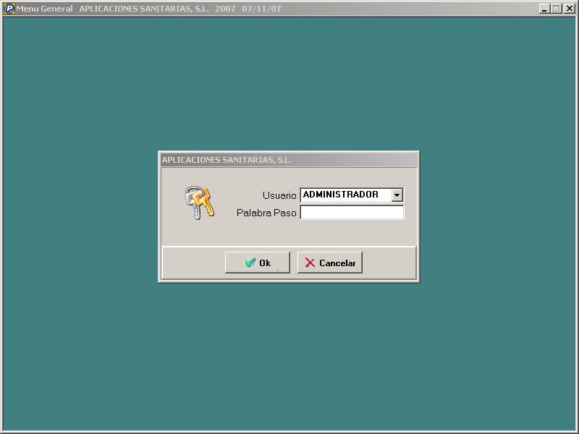Click the Menu General title text
The height and width of the screenshot is (434, 579).
pyautogui.click(x=45, y=9)
